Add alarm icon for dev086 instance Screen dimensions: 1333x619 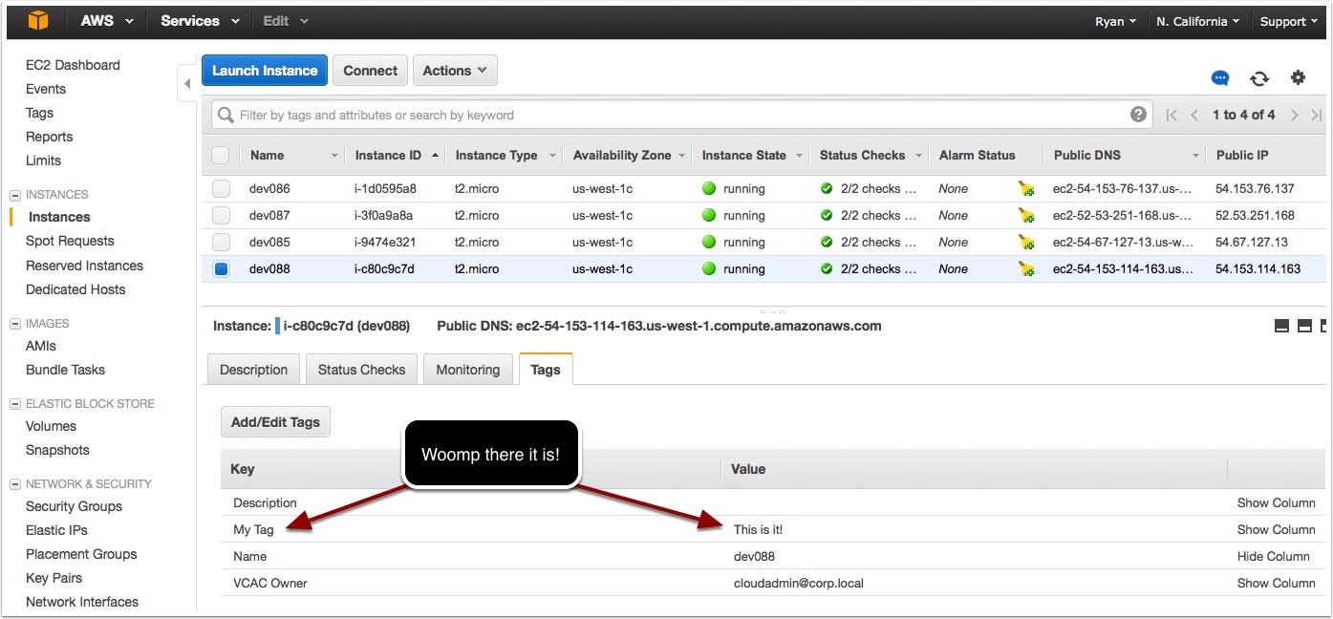click(1026, 189)
